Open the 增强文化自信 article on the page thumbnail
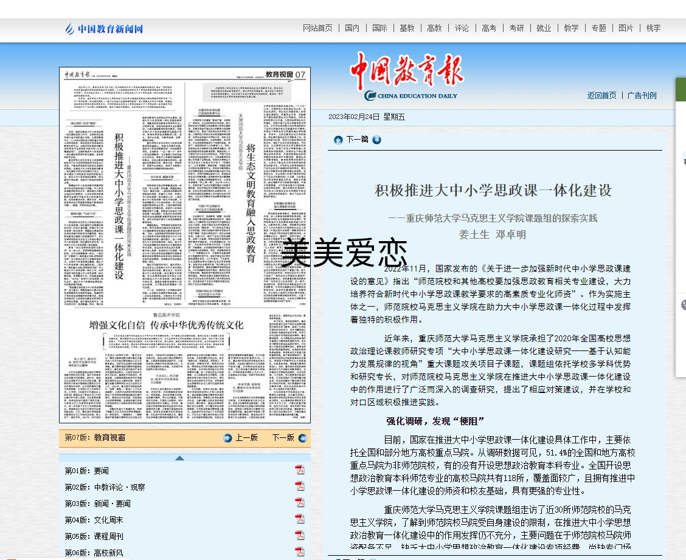Screen dimensions: 686x560 pos(166,325)
